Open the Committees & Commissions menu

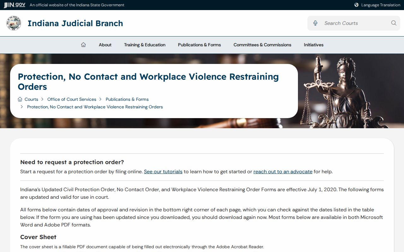tap(262, 45)
